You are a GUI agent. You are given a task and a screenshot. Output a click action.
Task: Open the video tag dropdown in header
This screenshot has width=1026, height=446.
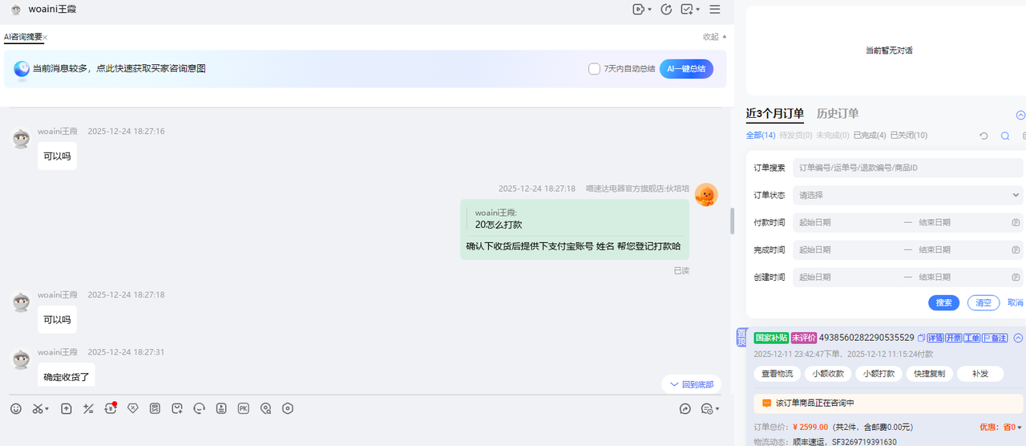[642, 10]
